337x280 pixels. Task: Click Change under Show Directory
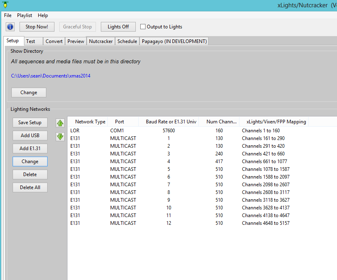coord(29,93)
